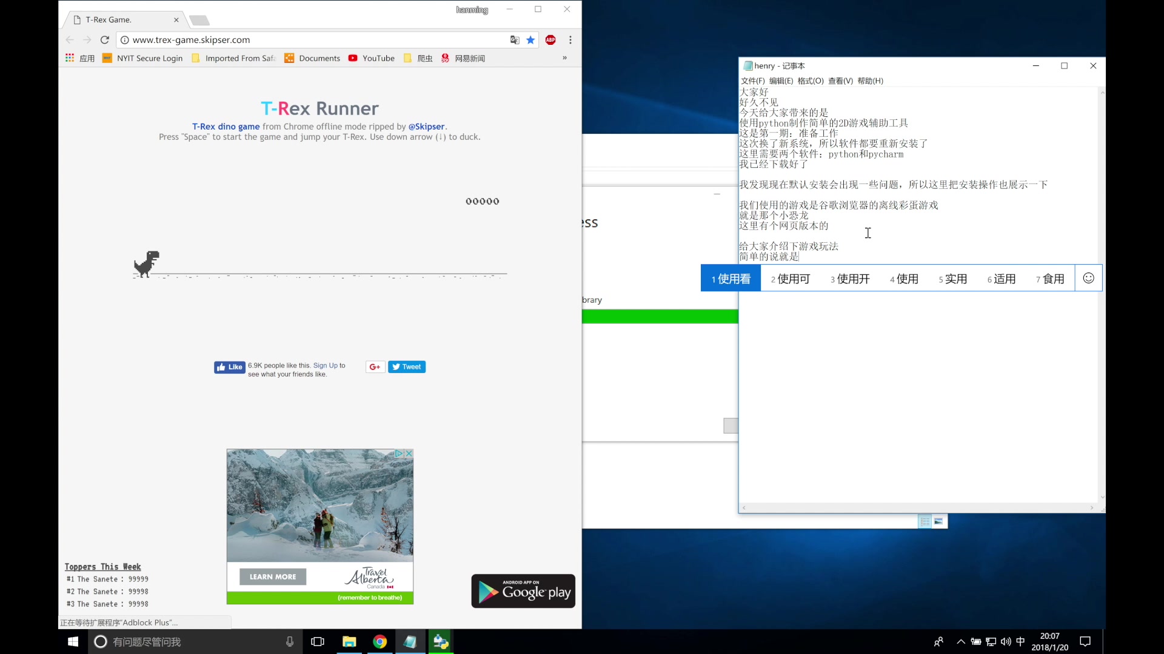Click the Tweet button
Screen dimensions: 1164x654
[407, 367]
